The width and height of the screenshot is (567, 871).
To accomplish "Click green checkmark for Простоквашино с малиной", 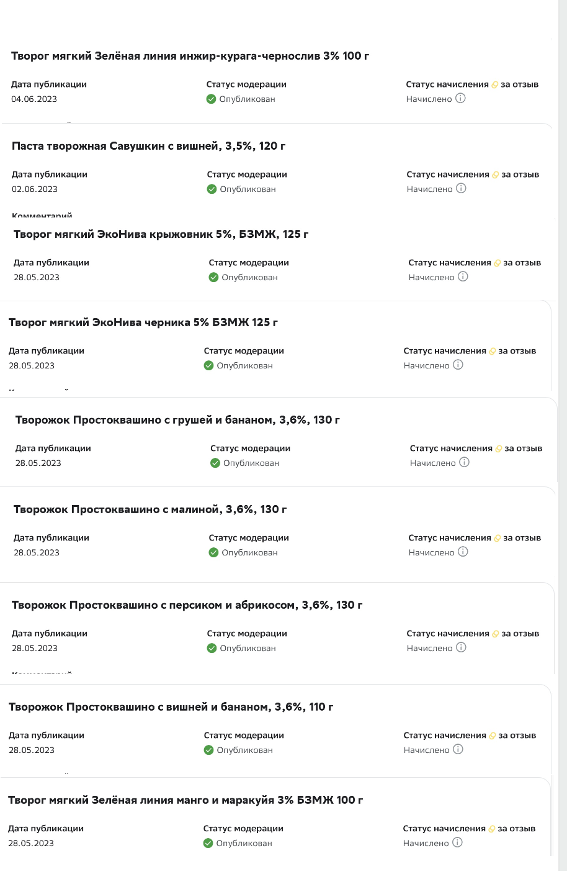I will (213, 552).
